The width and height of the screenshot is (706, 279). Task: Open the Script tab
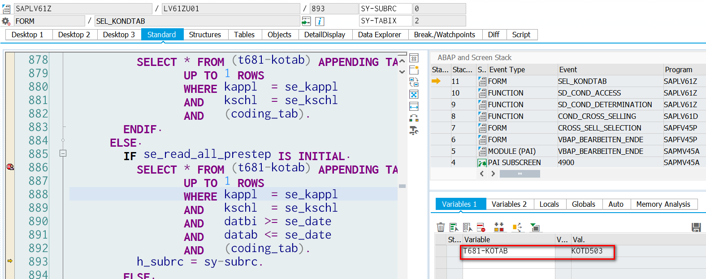point(521,35)
